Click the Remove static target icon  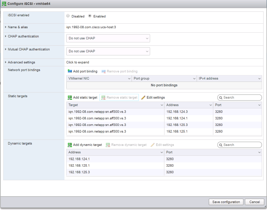[x=104, y=97]
